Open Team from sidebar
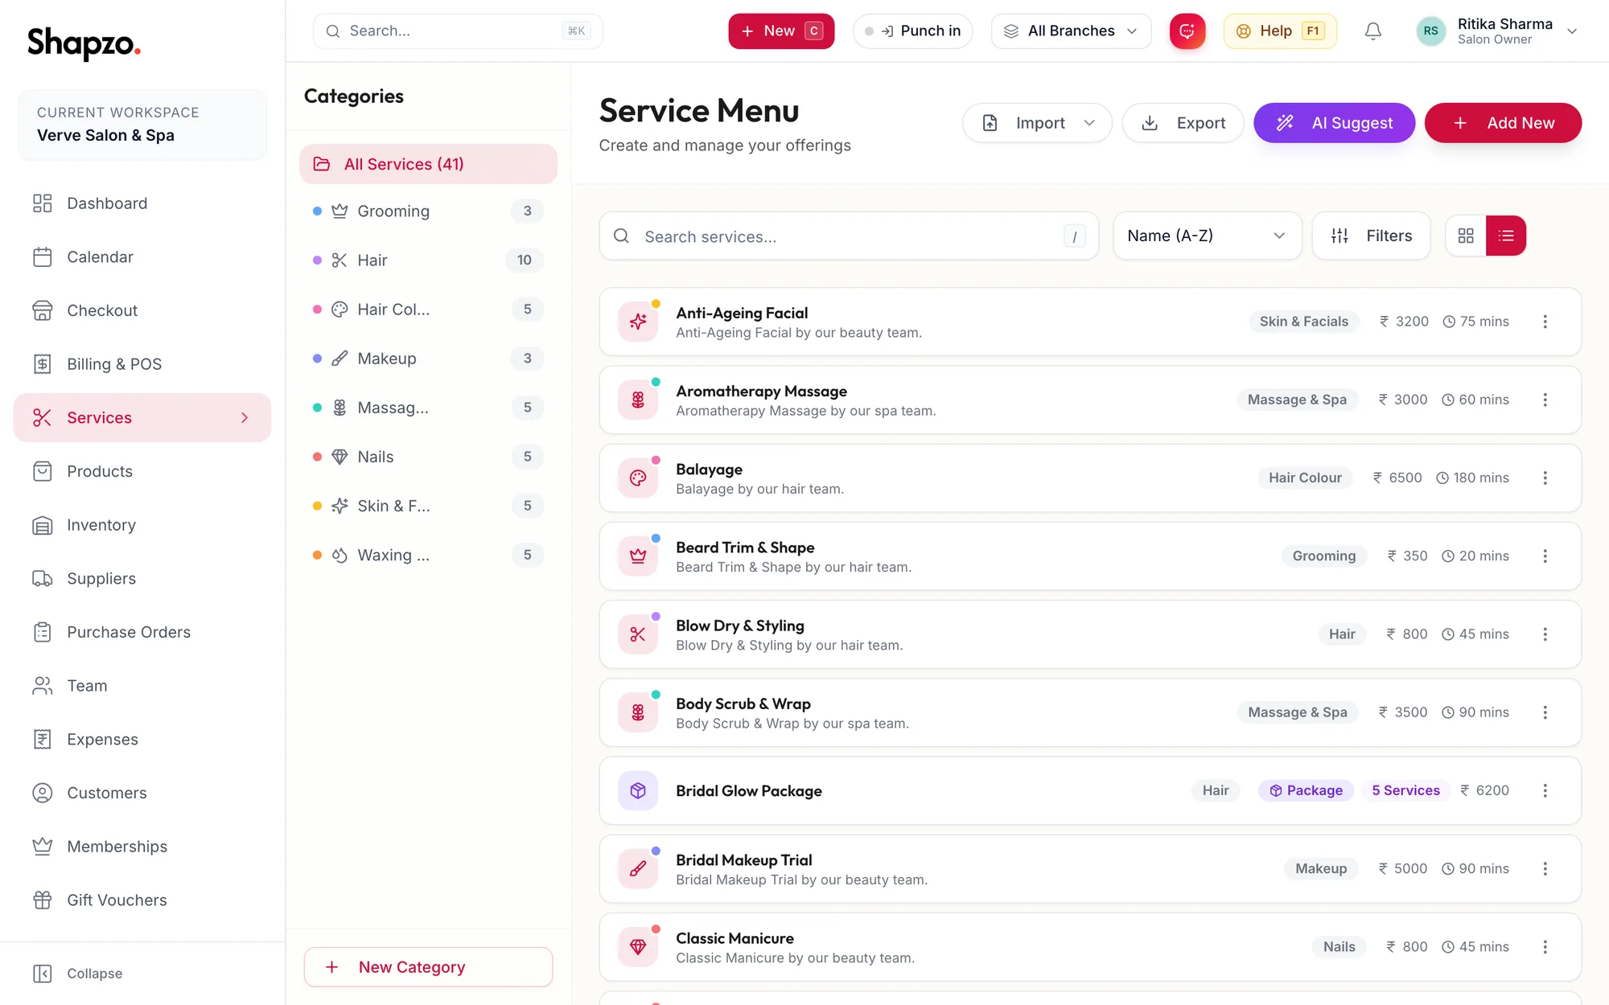1609x1005 pixels. pos(142,686)
